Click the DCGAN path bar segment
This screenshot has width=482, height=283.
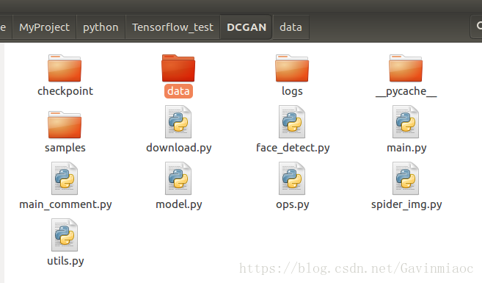click(247, 27)
